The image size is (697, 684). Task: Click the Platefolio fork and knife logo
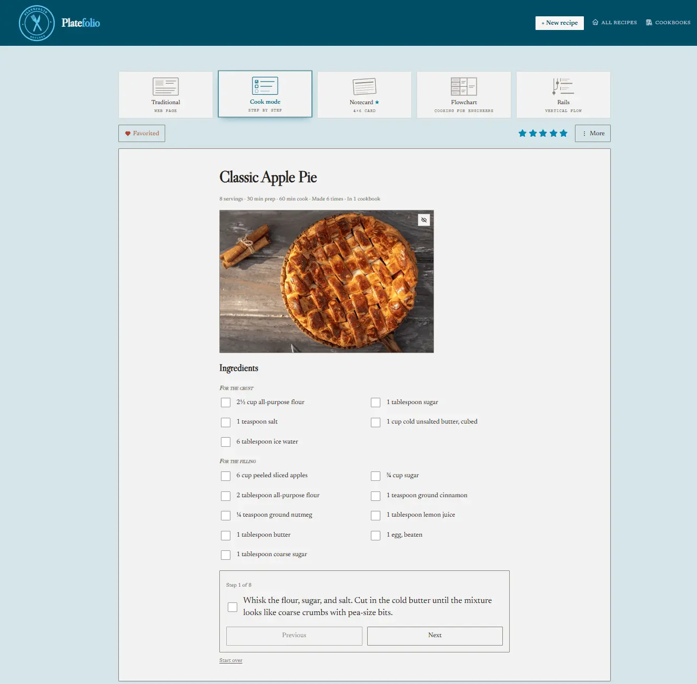click(x=37, y=23)
